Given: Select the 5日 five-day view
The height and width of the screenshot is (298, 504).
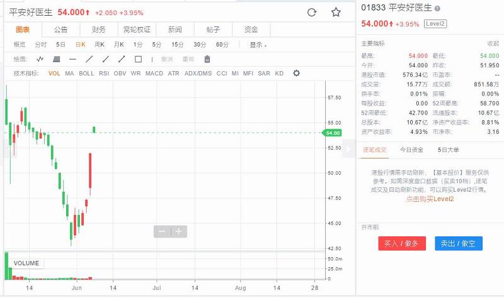Looking at the screenshot, I should tap(60, 45).
